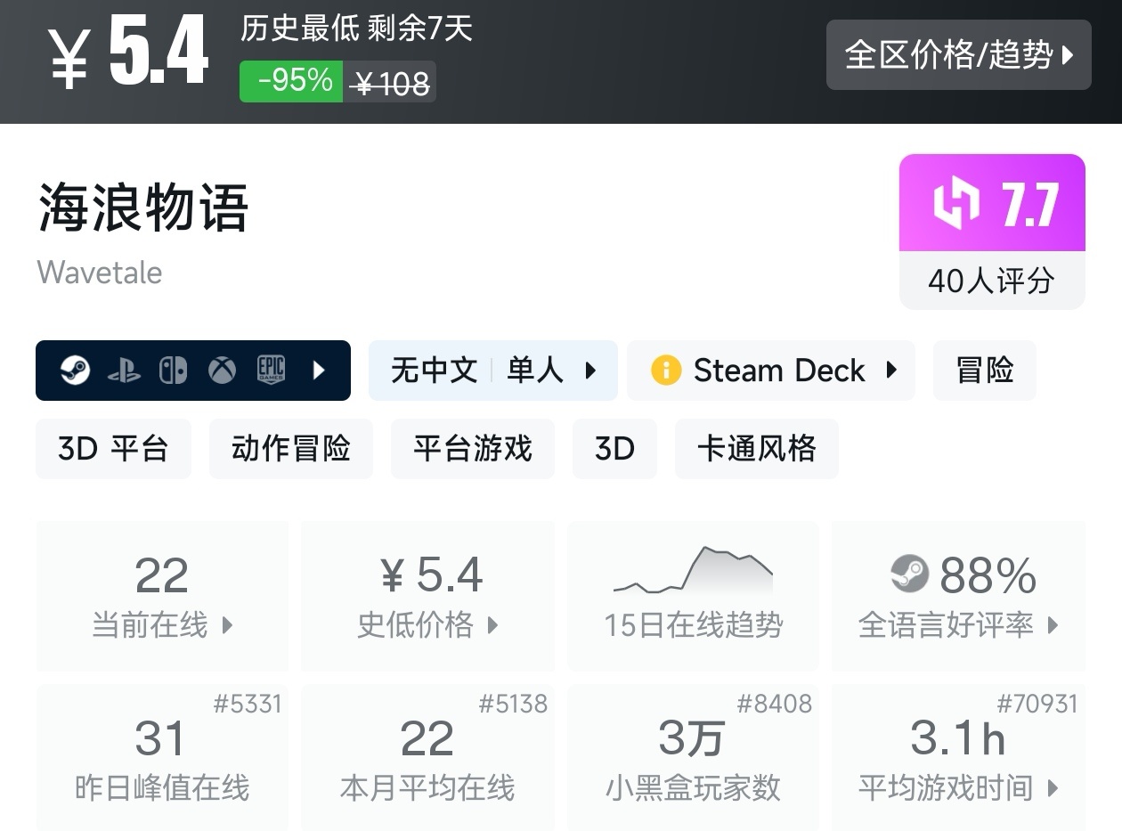
Task: Click the Steam platform icon
Action: pos(75,371)
